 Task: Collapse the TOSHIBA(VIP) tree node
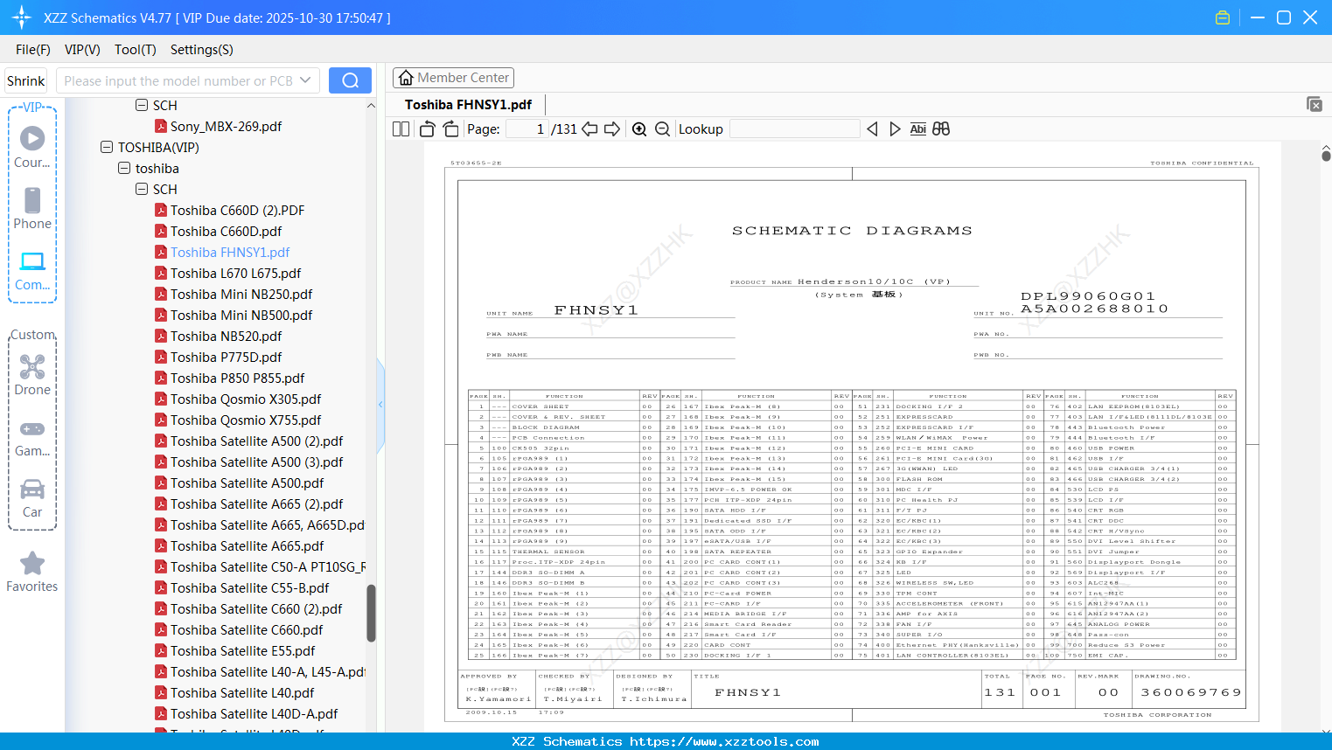point(107,147)
